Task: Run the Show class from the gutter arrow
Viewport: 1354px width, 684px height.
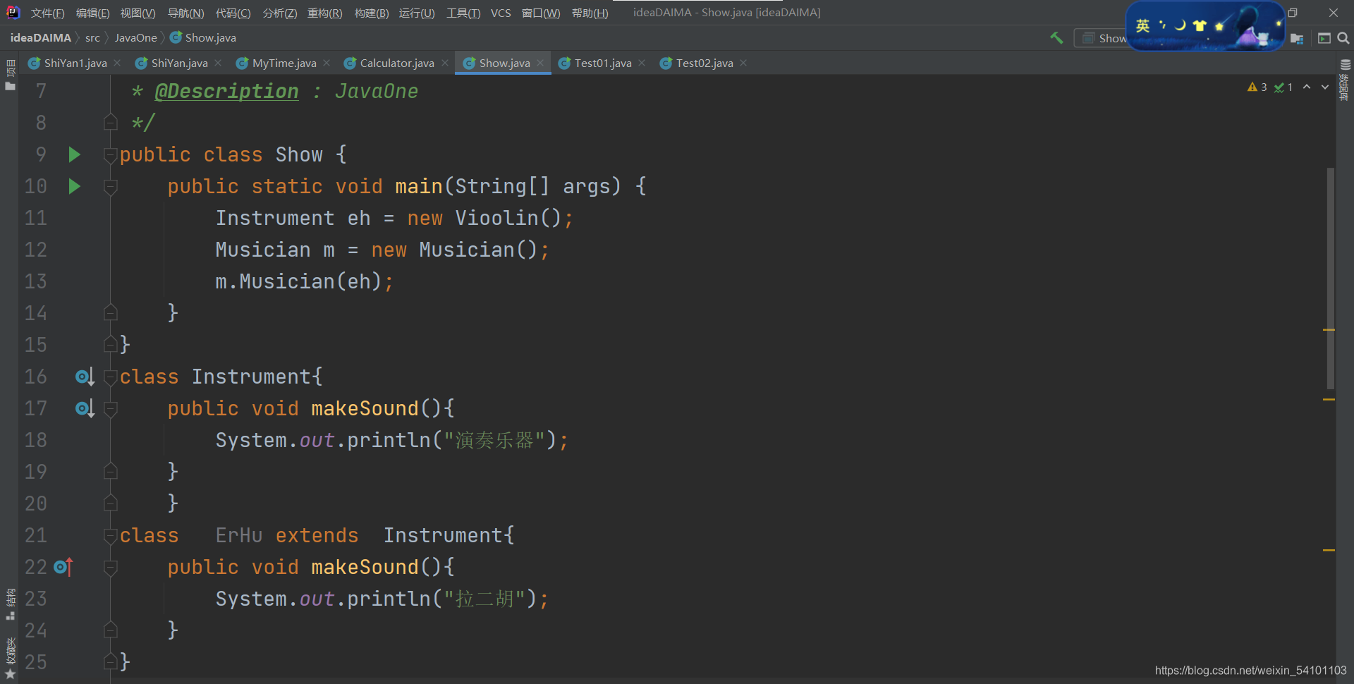Action: point(74,154)
